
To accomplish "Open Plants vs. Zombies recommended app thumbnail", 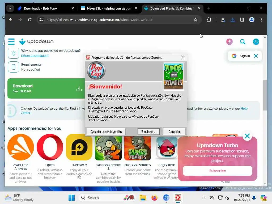I will click(138, 148).
